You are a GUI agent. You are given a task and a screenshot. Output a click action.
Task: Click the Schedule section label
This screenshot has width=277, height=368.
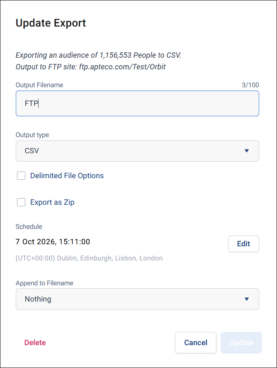[29, 227]
